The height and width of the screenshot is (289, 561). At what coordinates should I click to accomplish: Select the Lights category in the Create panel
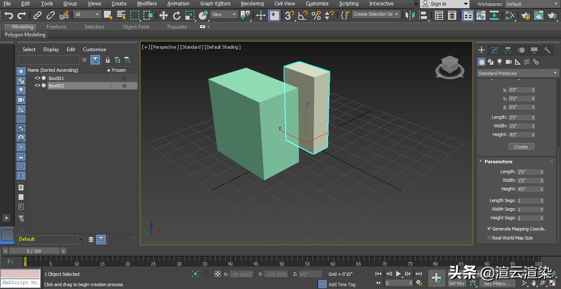[499, 62]
